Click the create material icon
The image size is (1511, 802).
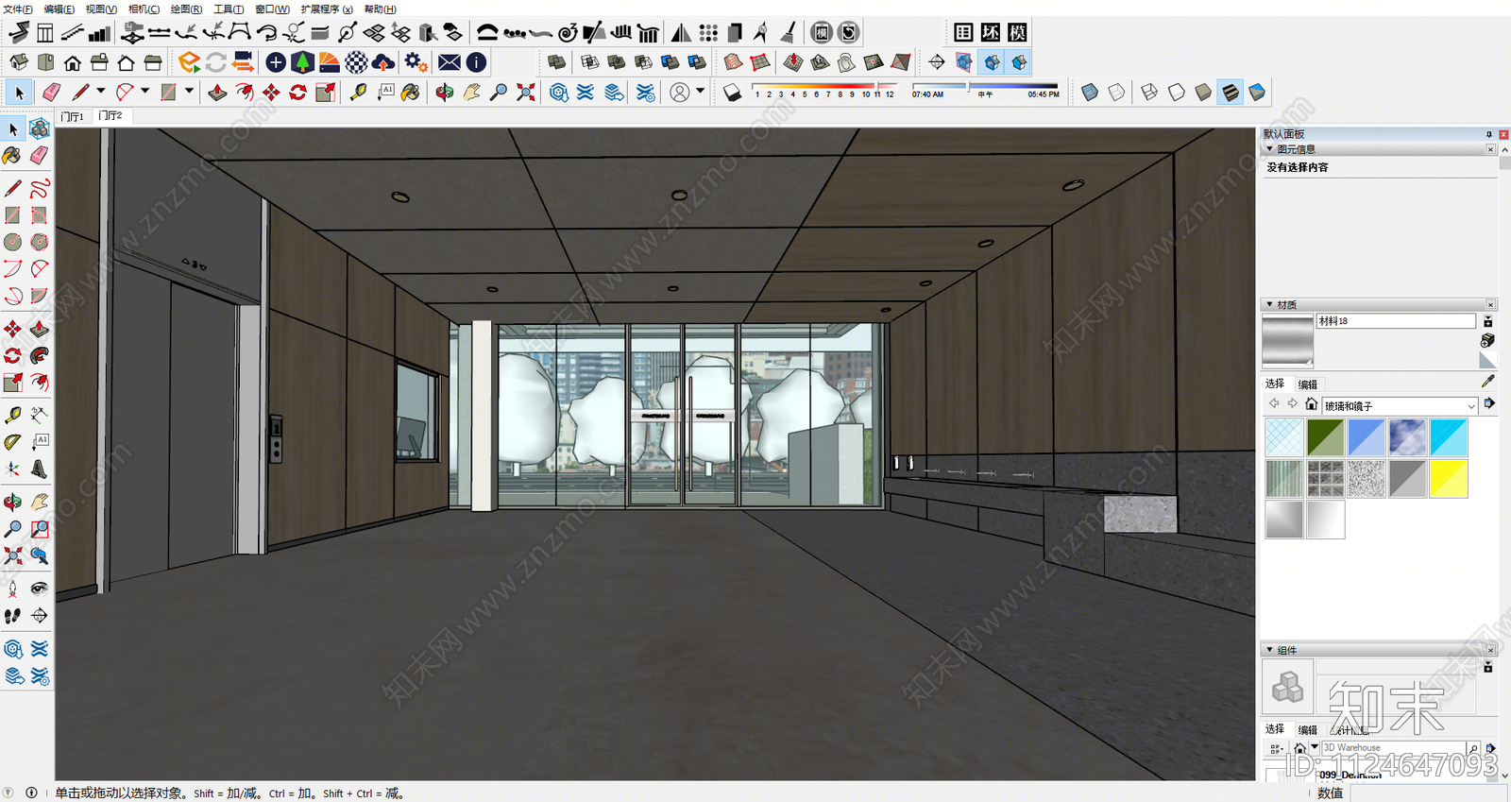click(x=1487, y=340)
